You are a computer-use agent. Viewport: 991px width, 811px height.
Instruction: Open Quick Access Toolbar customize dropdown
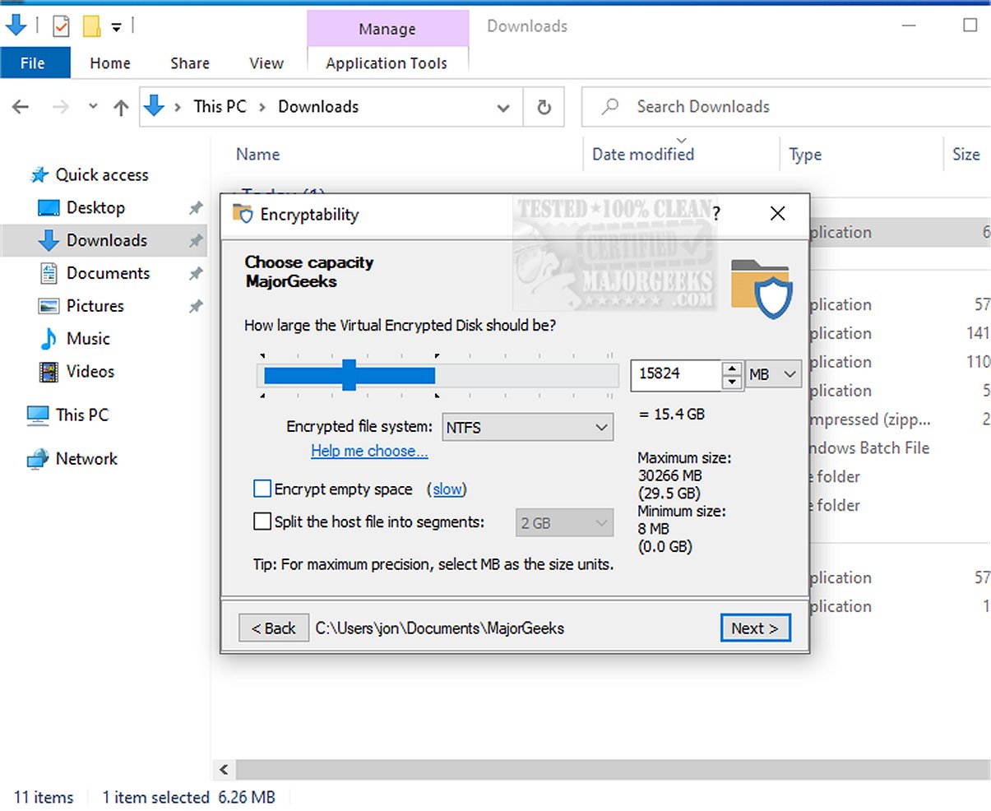click(117, 28)
